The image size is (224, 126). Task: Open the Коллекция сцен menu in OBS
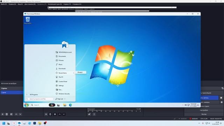click(55, 4)
